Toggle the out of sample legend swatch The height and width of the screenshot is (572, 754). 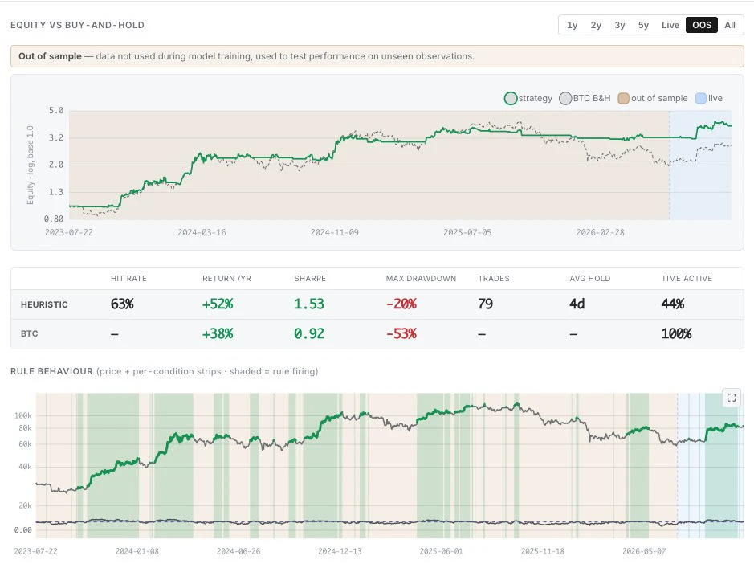coord(623,99)
